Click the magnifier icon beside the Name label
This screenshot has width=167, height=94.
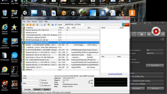click(x=56, y=25)
